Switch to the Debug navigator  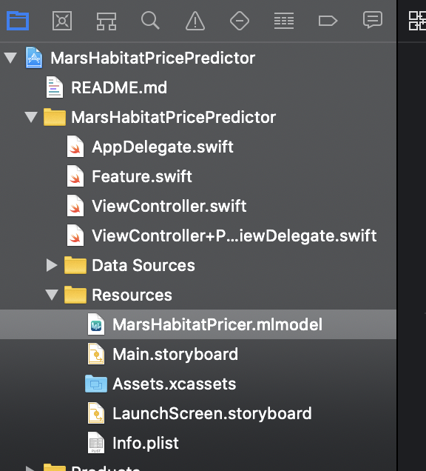tap(284, 21)
